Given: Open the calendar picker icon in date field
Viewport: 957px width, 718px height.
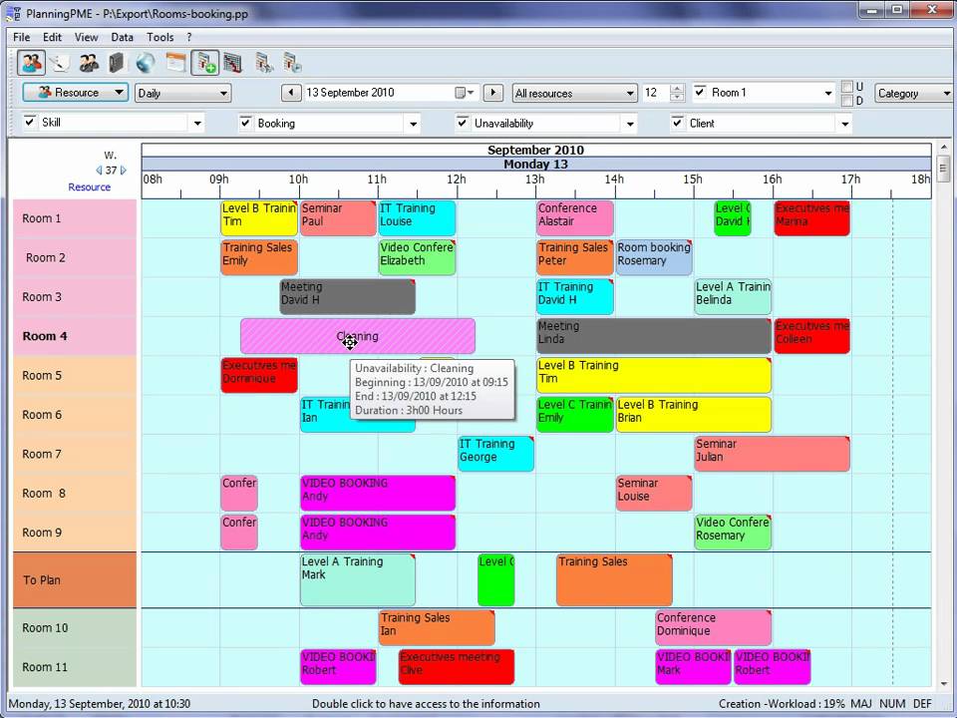Looking at the screenshot, I should [465, 93].
